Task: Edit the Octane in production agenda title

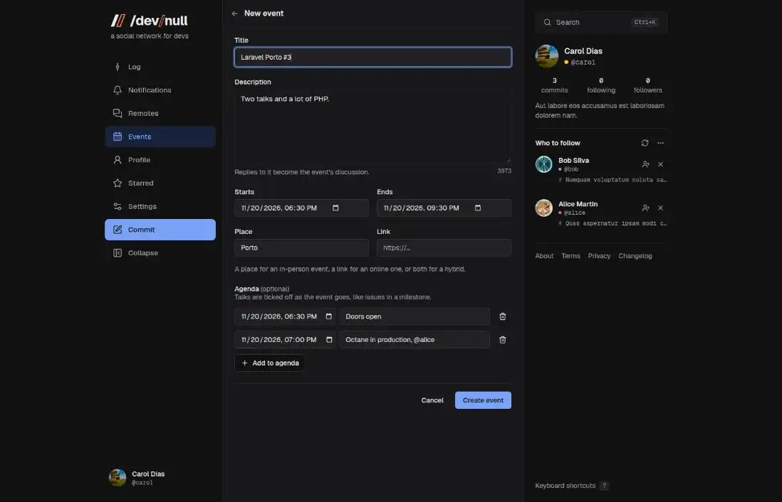Action: pyautogui.click(x=415, y=340)
